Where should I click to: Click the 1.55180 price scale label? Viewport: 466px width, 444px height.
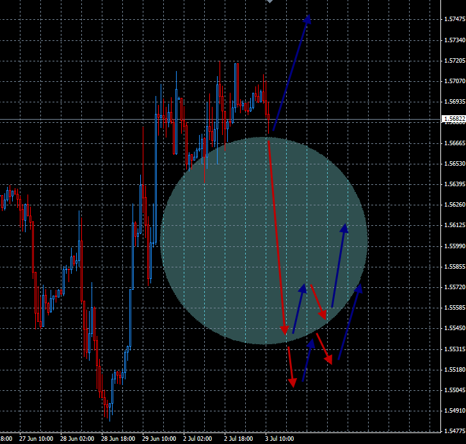tap(454, 370)
